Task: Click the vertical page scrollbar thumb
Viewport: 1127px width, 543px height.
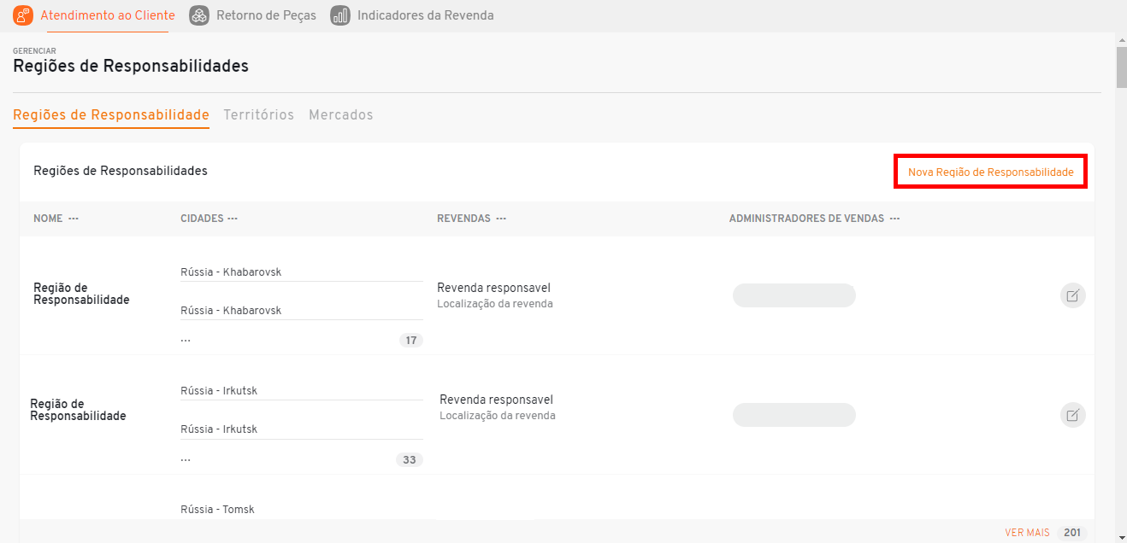Action: [1121, 68]
